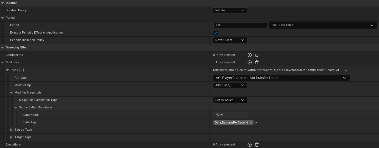This screenshot has width=379, height=148.
Task: Select the Magnitude Calculation Type label
Action: click(x=38, y=100)
